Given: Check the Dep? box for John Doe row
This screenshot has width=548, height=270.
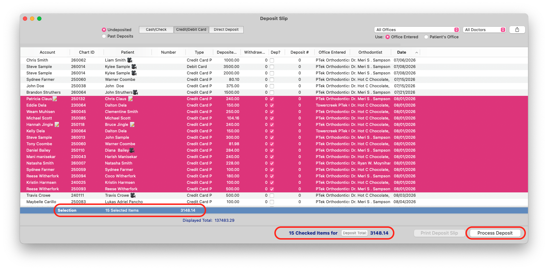Looking at the screenshot, I should tap(272, 86).
